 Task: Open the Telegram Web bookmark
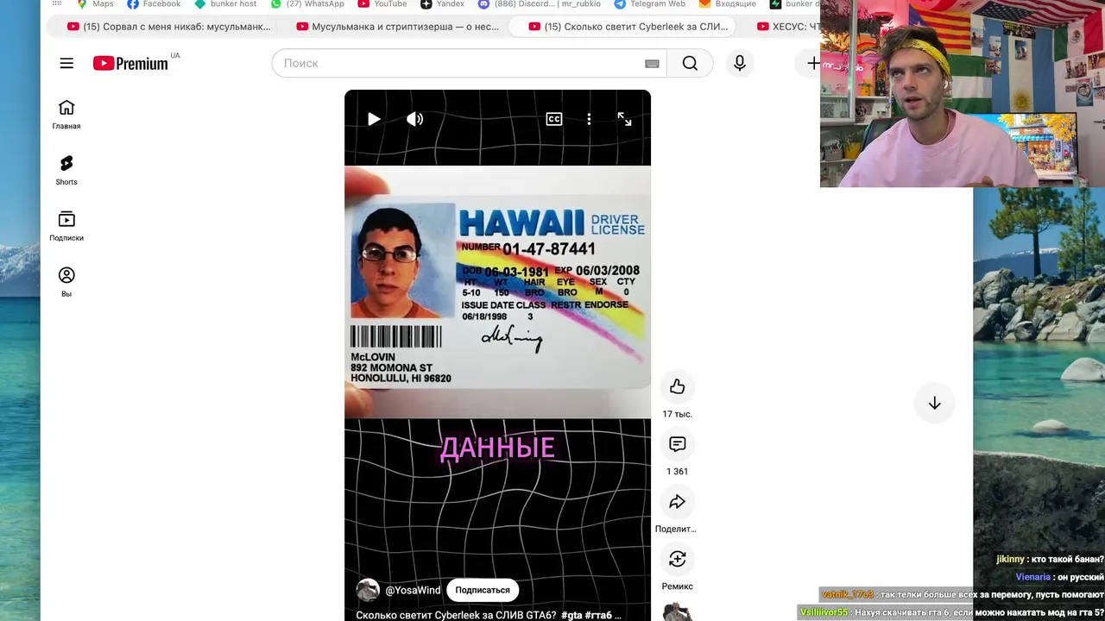(x=650, y=4)
